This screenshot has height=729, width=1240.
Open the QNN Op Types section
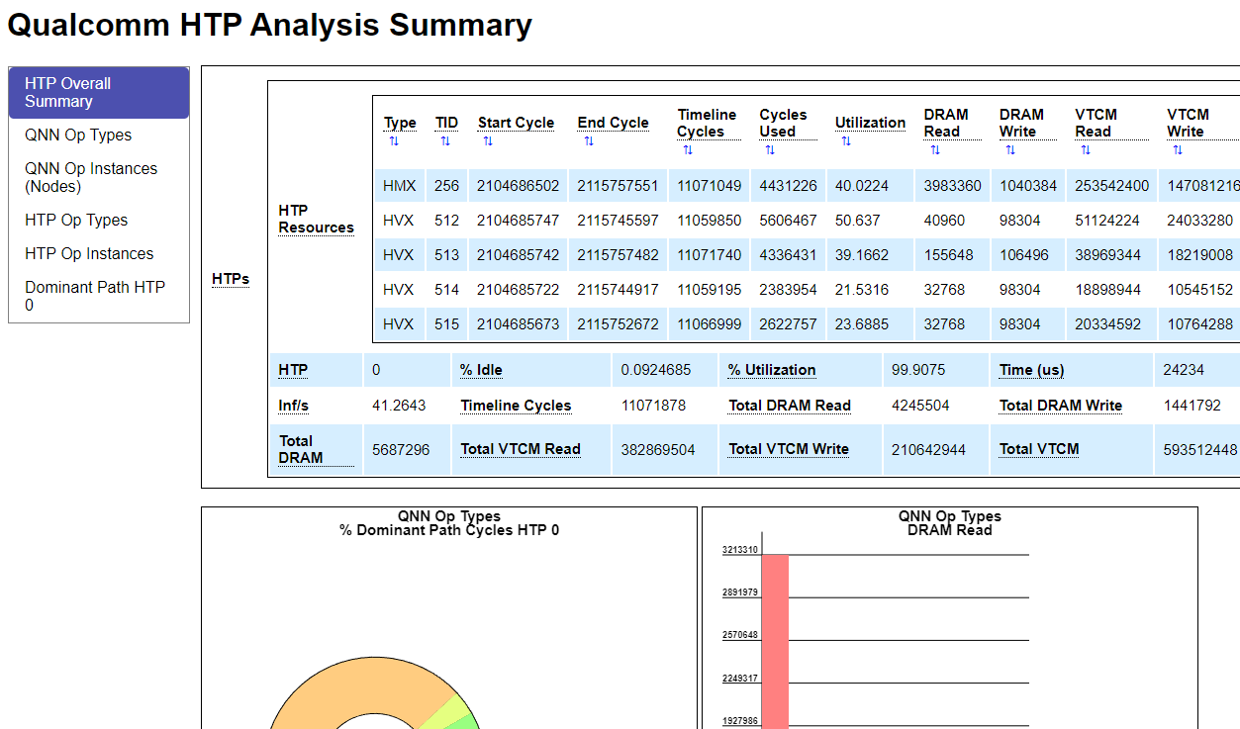click(78, 135)
